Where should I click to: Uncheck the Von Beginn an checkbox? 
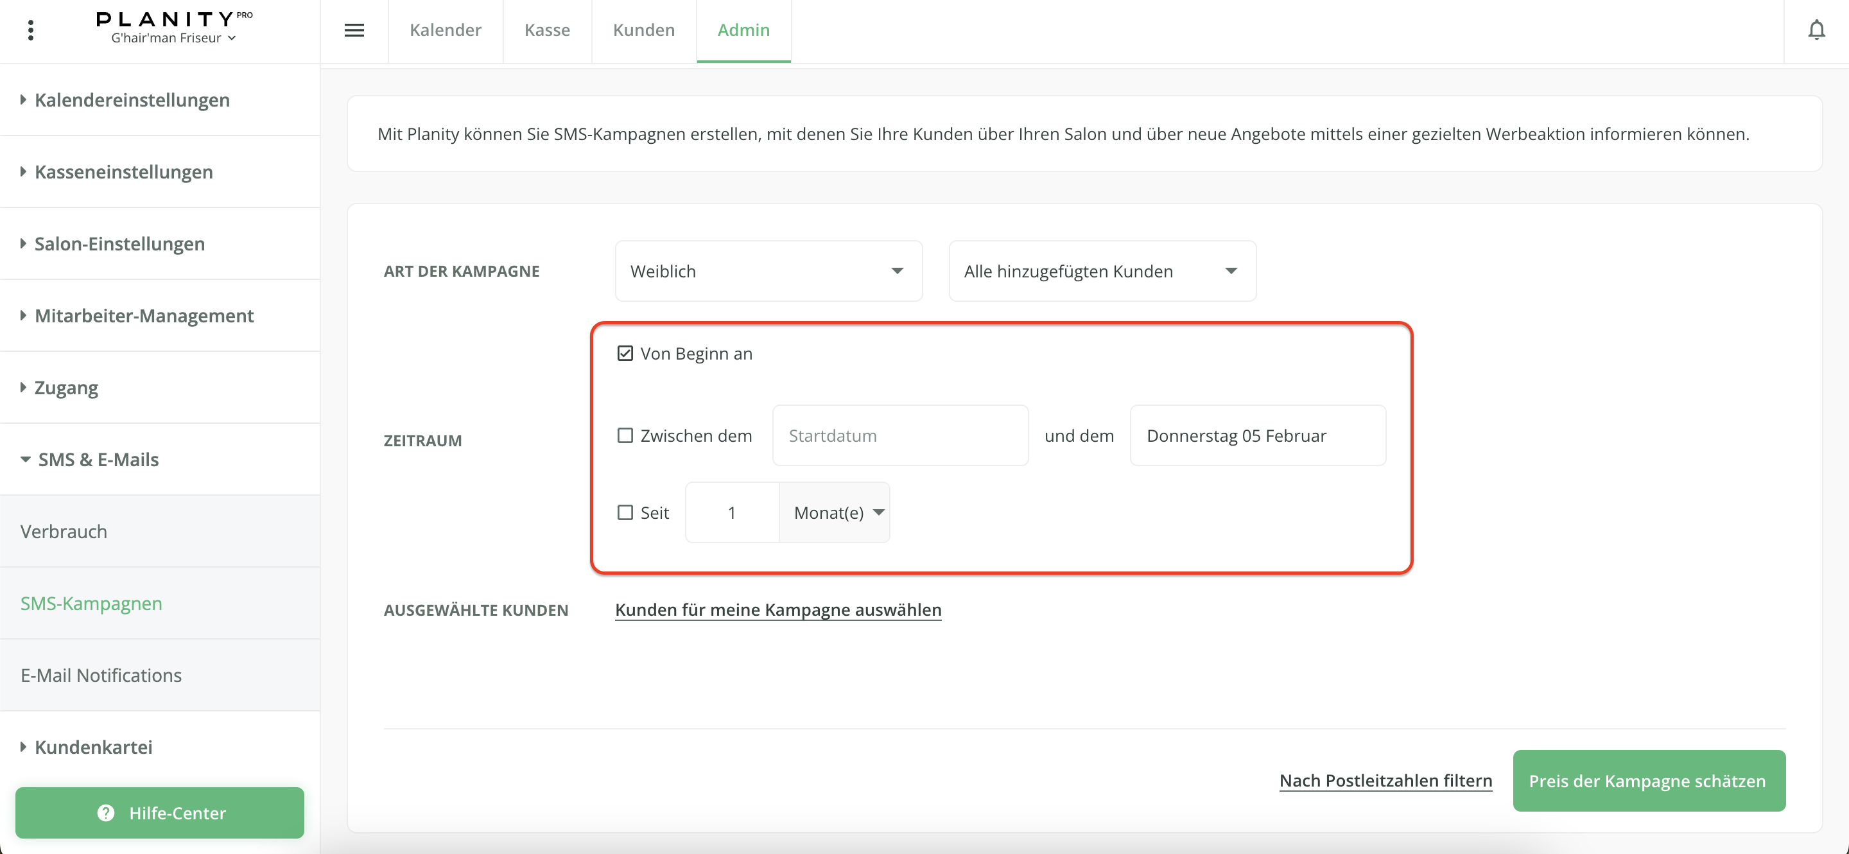point(625,353)
